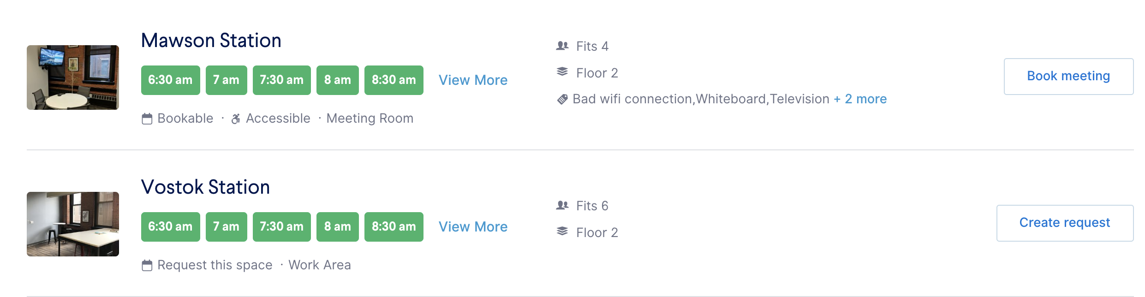Open the Mawson Station room name
This screenshot has height=297, width=1145.
click(211, 41)
